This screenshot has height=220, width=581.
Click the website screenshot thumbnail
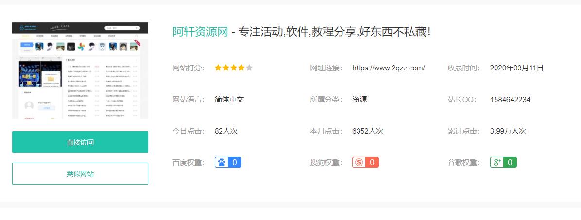click(80, 70)
